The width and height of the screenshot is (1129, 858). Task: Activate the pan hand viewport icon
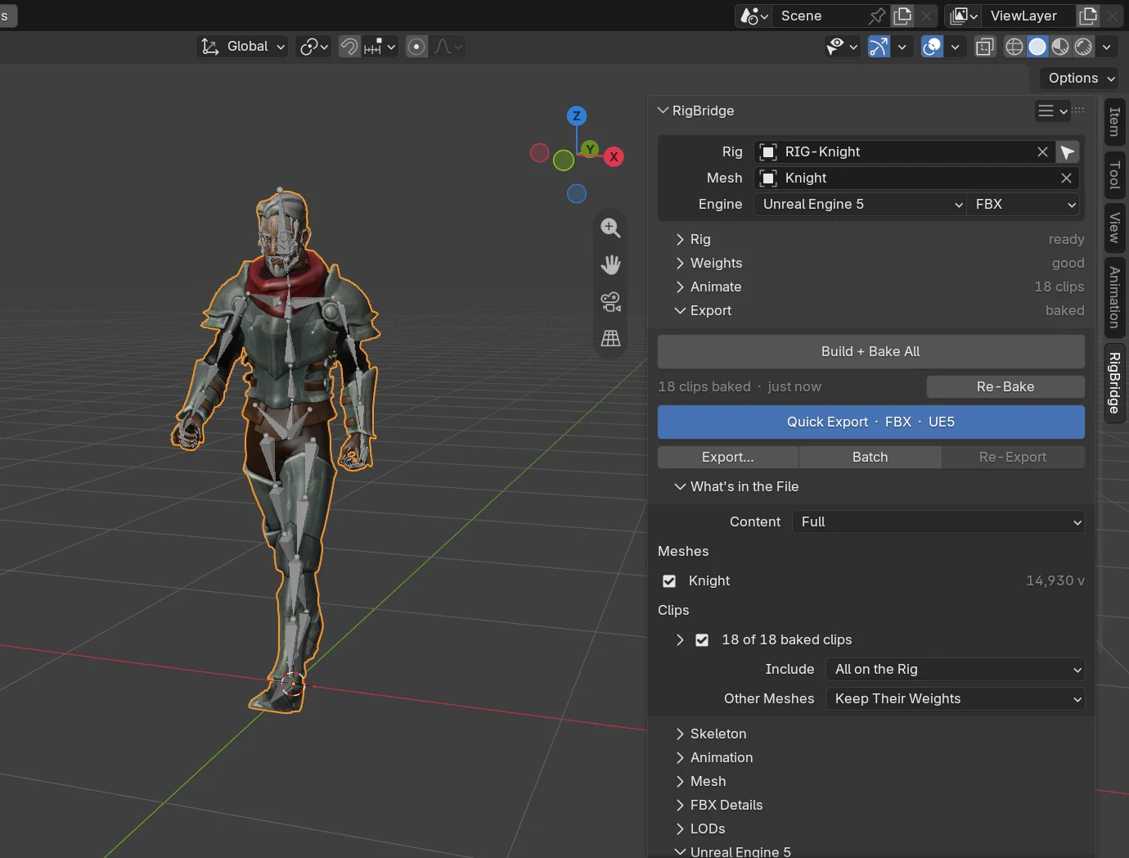(610, 264)
